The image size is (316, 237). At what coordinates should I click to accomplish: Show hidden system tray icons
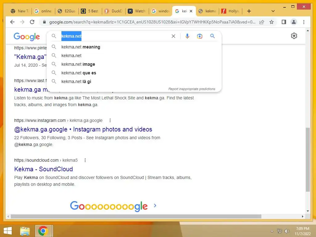272,231
